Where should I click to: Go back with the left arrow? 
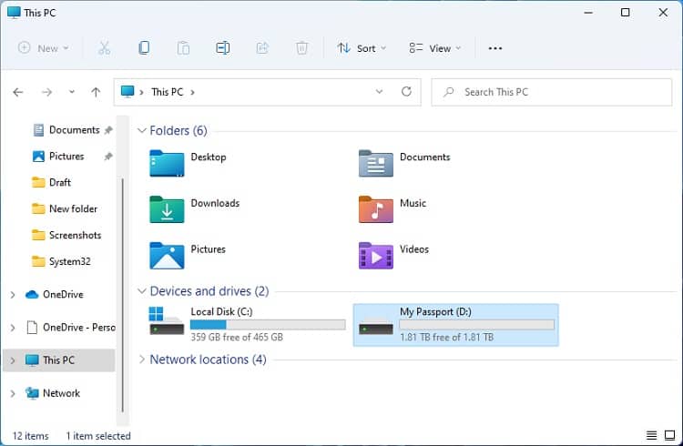coord(18,92)
